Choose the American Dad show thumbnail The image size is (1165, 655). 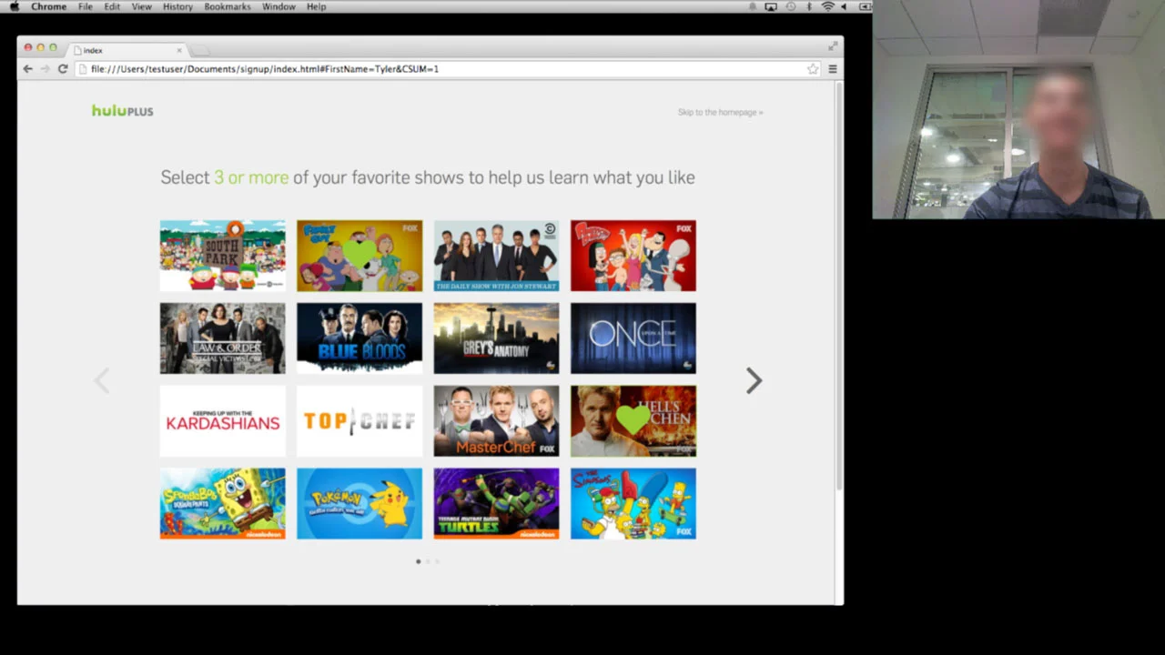[x=633, y=256]
